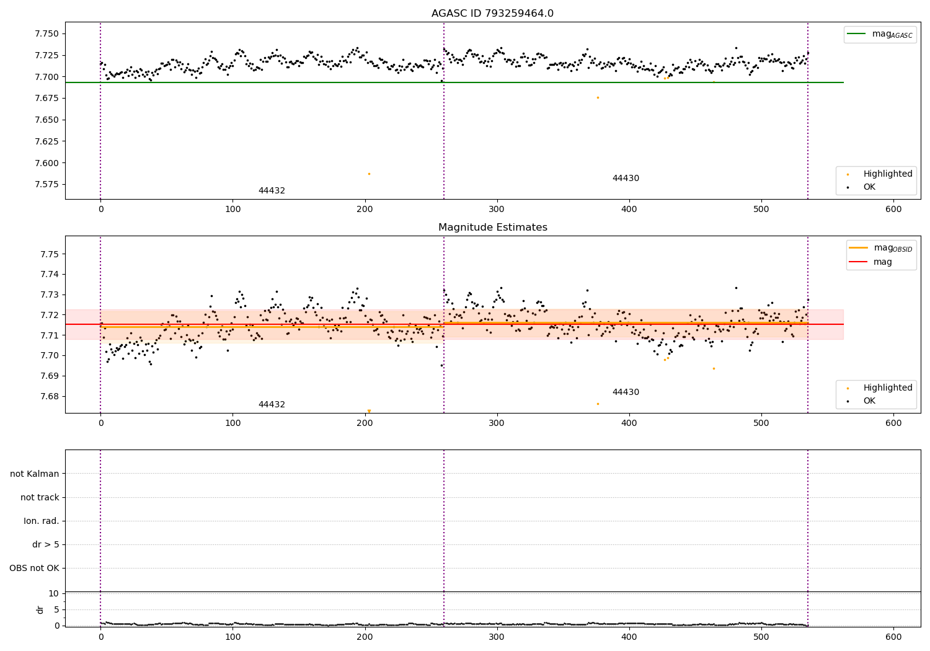Viewport: 930px width, 651px height.
Task: Click the orange outlier near 7.587 in top plot
Action: [369, 174]
